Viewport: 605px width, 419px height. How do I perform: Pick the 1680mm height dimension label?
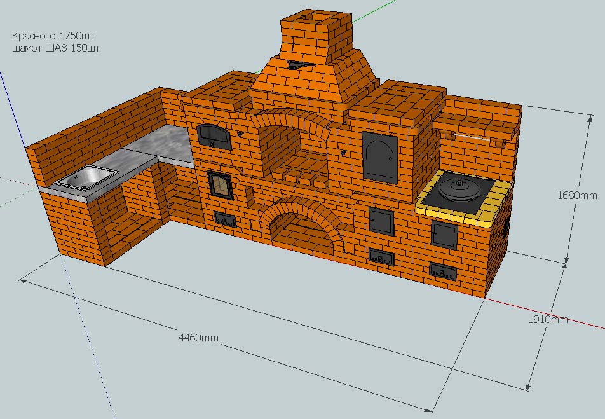pyautogui.click(x=576, y=196)
